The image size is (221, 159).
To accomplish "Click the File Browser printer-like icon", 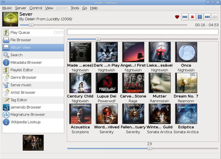I will pyautogui.click(x=6, y=40).
